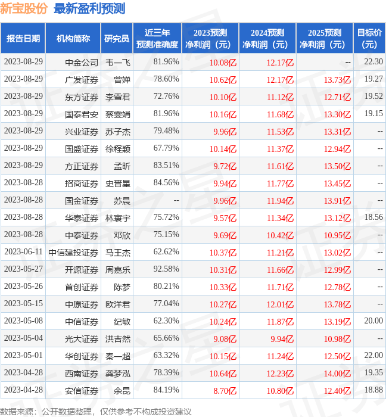Click the 2025预测净利润 column header
Viewport: 386px width, 417px height.
(324, 39)
